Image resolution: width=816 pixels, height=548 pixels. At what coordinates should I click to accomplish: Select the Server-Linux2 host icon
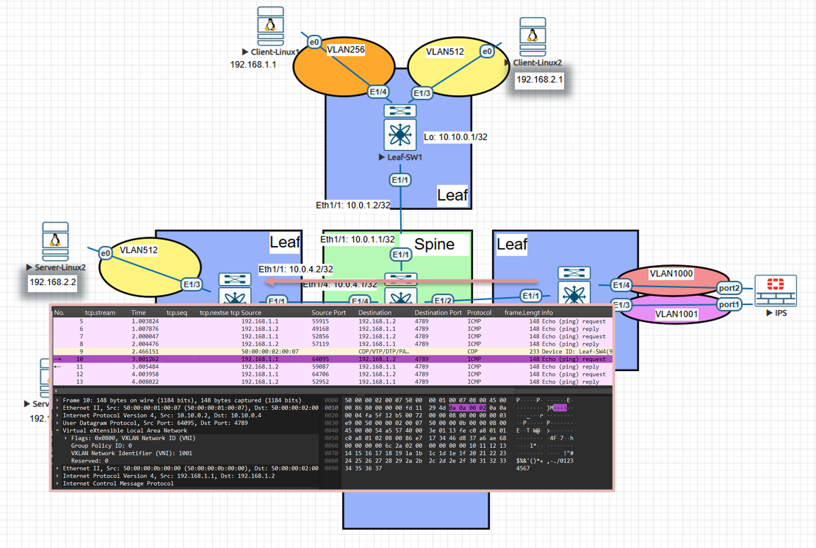56,241
